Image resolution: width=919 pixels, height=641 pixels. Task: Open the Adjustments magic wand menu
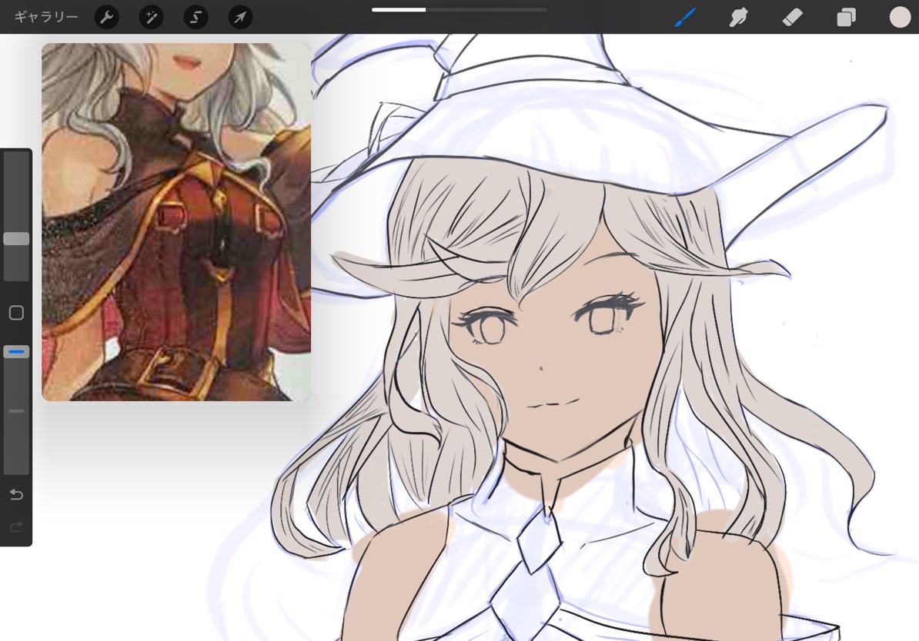[151, 17]
